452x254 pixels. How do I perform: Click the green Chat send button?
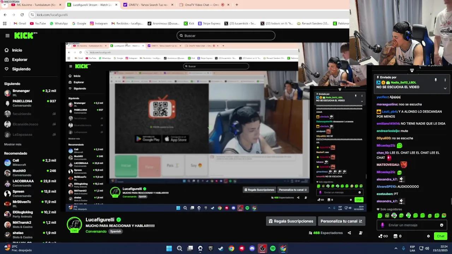441,236
